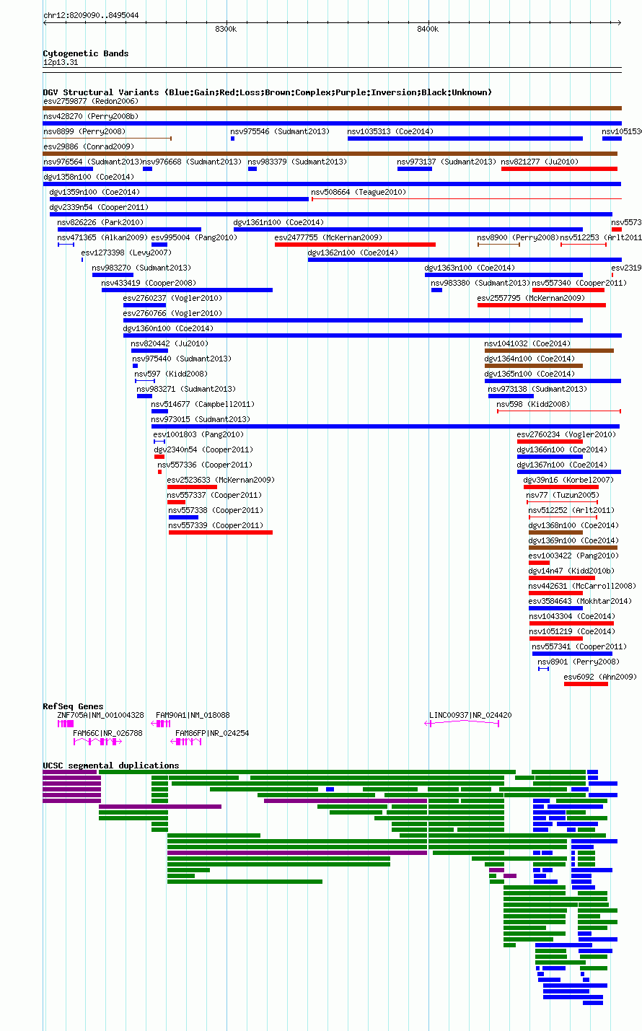This screenshot has height=1031, width=642.
Task: Select nsv557340 (Cooper2011) variant
Action: pyautogui.click(x=579, y=283)
